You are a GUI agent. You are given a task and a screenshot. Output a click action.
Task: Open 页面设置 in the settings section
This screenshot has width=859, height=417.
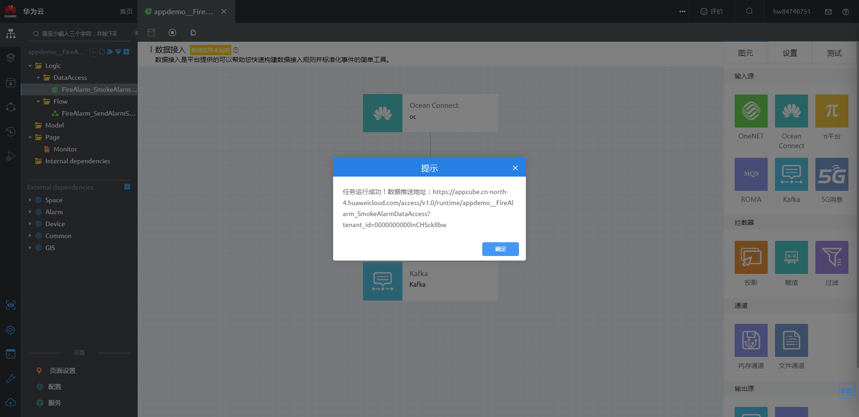[62, 371]
